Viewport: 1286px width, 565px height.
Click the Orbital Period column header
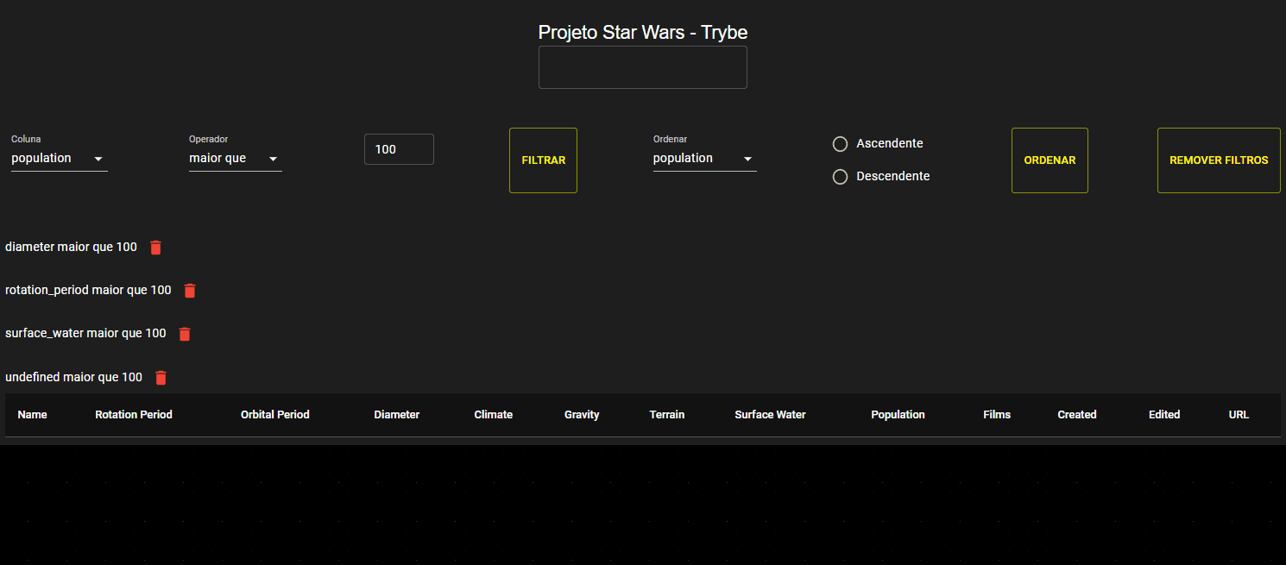[275, 415]
